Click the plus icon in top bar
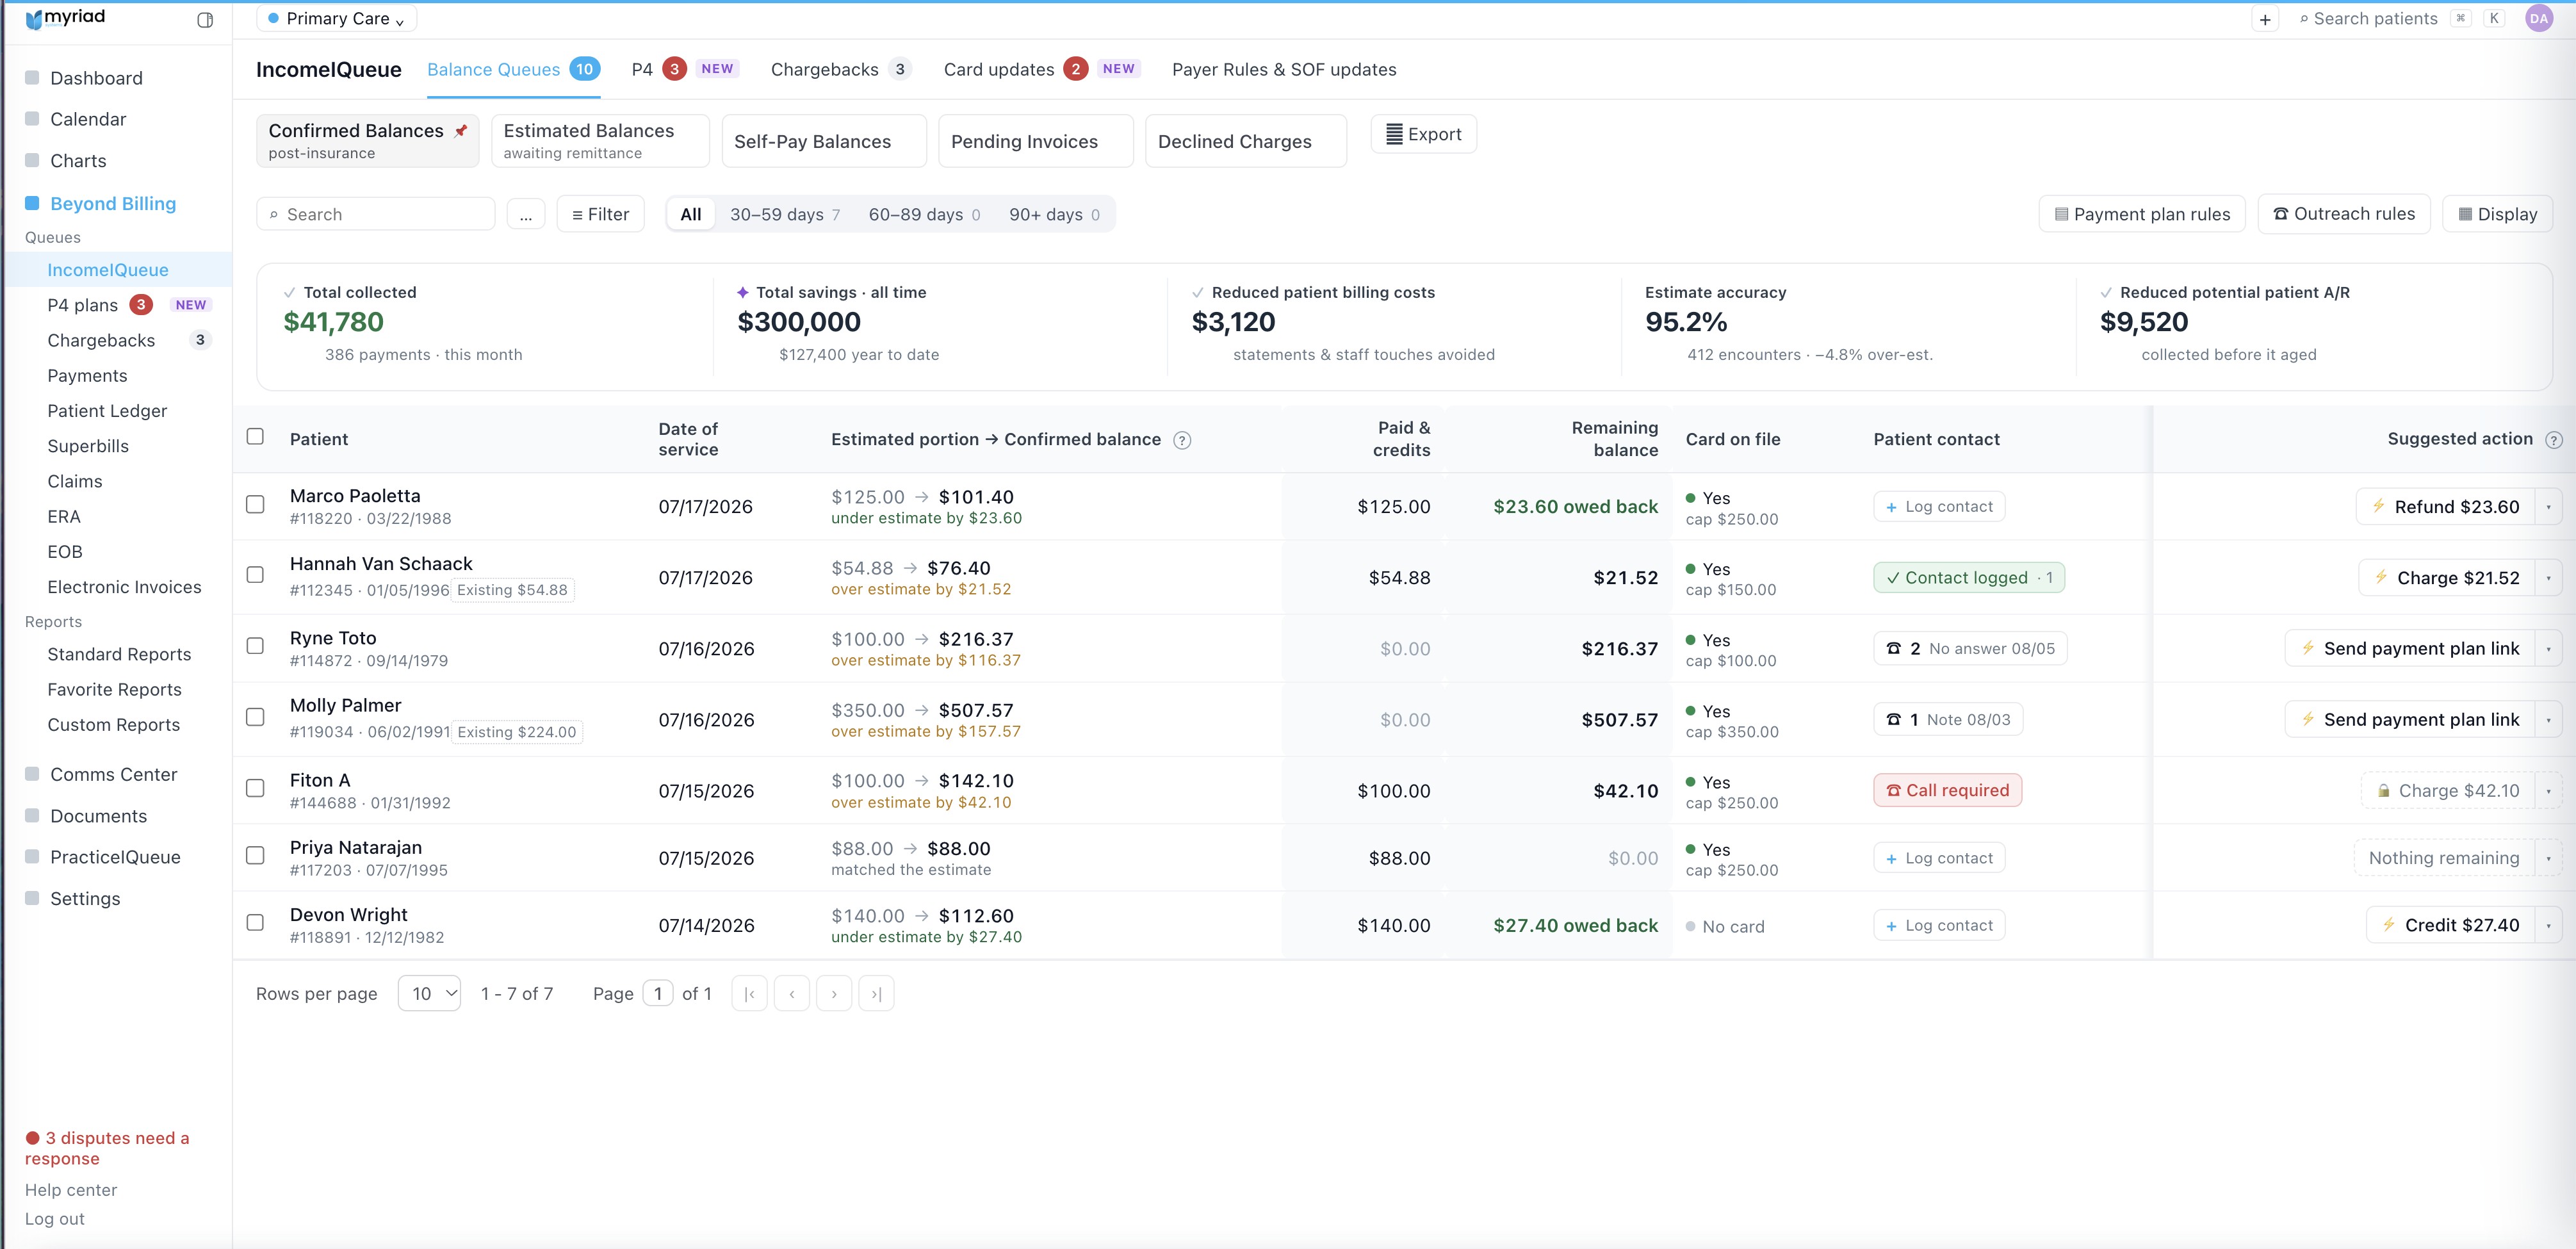2576x1249 pixels. click(2265, 19)
